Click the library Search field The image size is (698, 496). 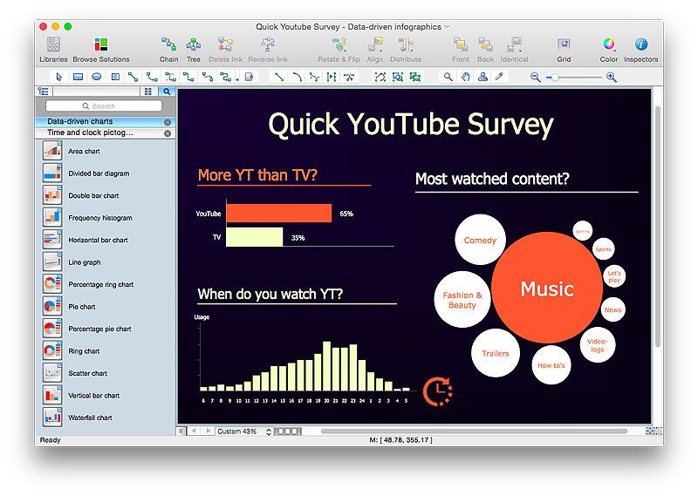coord(104,105)
